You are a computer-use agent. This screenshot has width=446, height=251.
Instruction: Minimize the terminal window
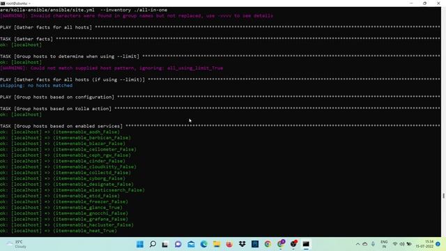click(x=411, y=3)
